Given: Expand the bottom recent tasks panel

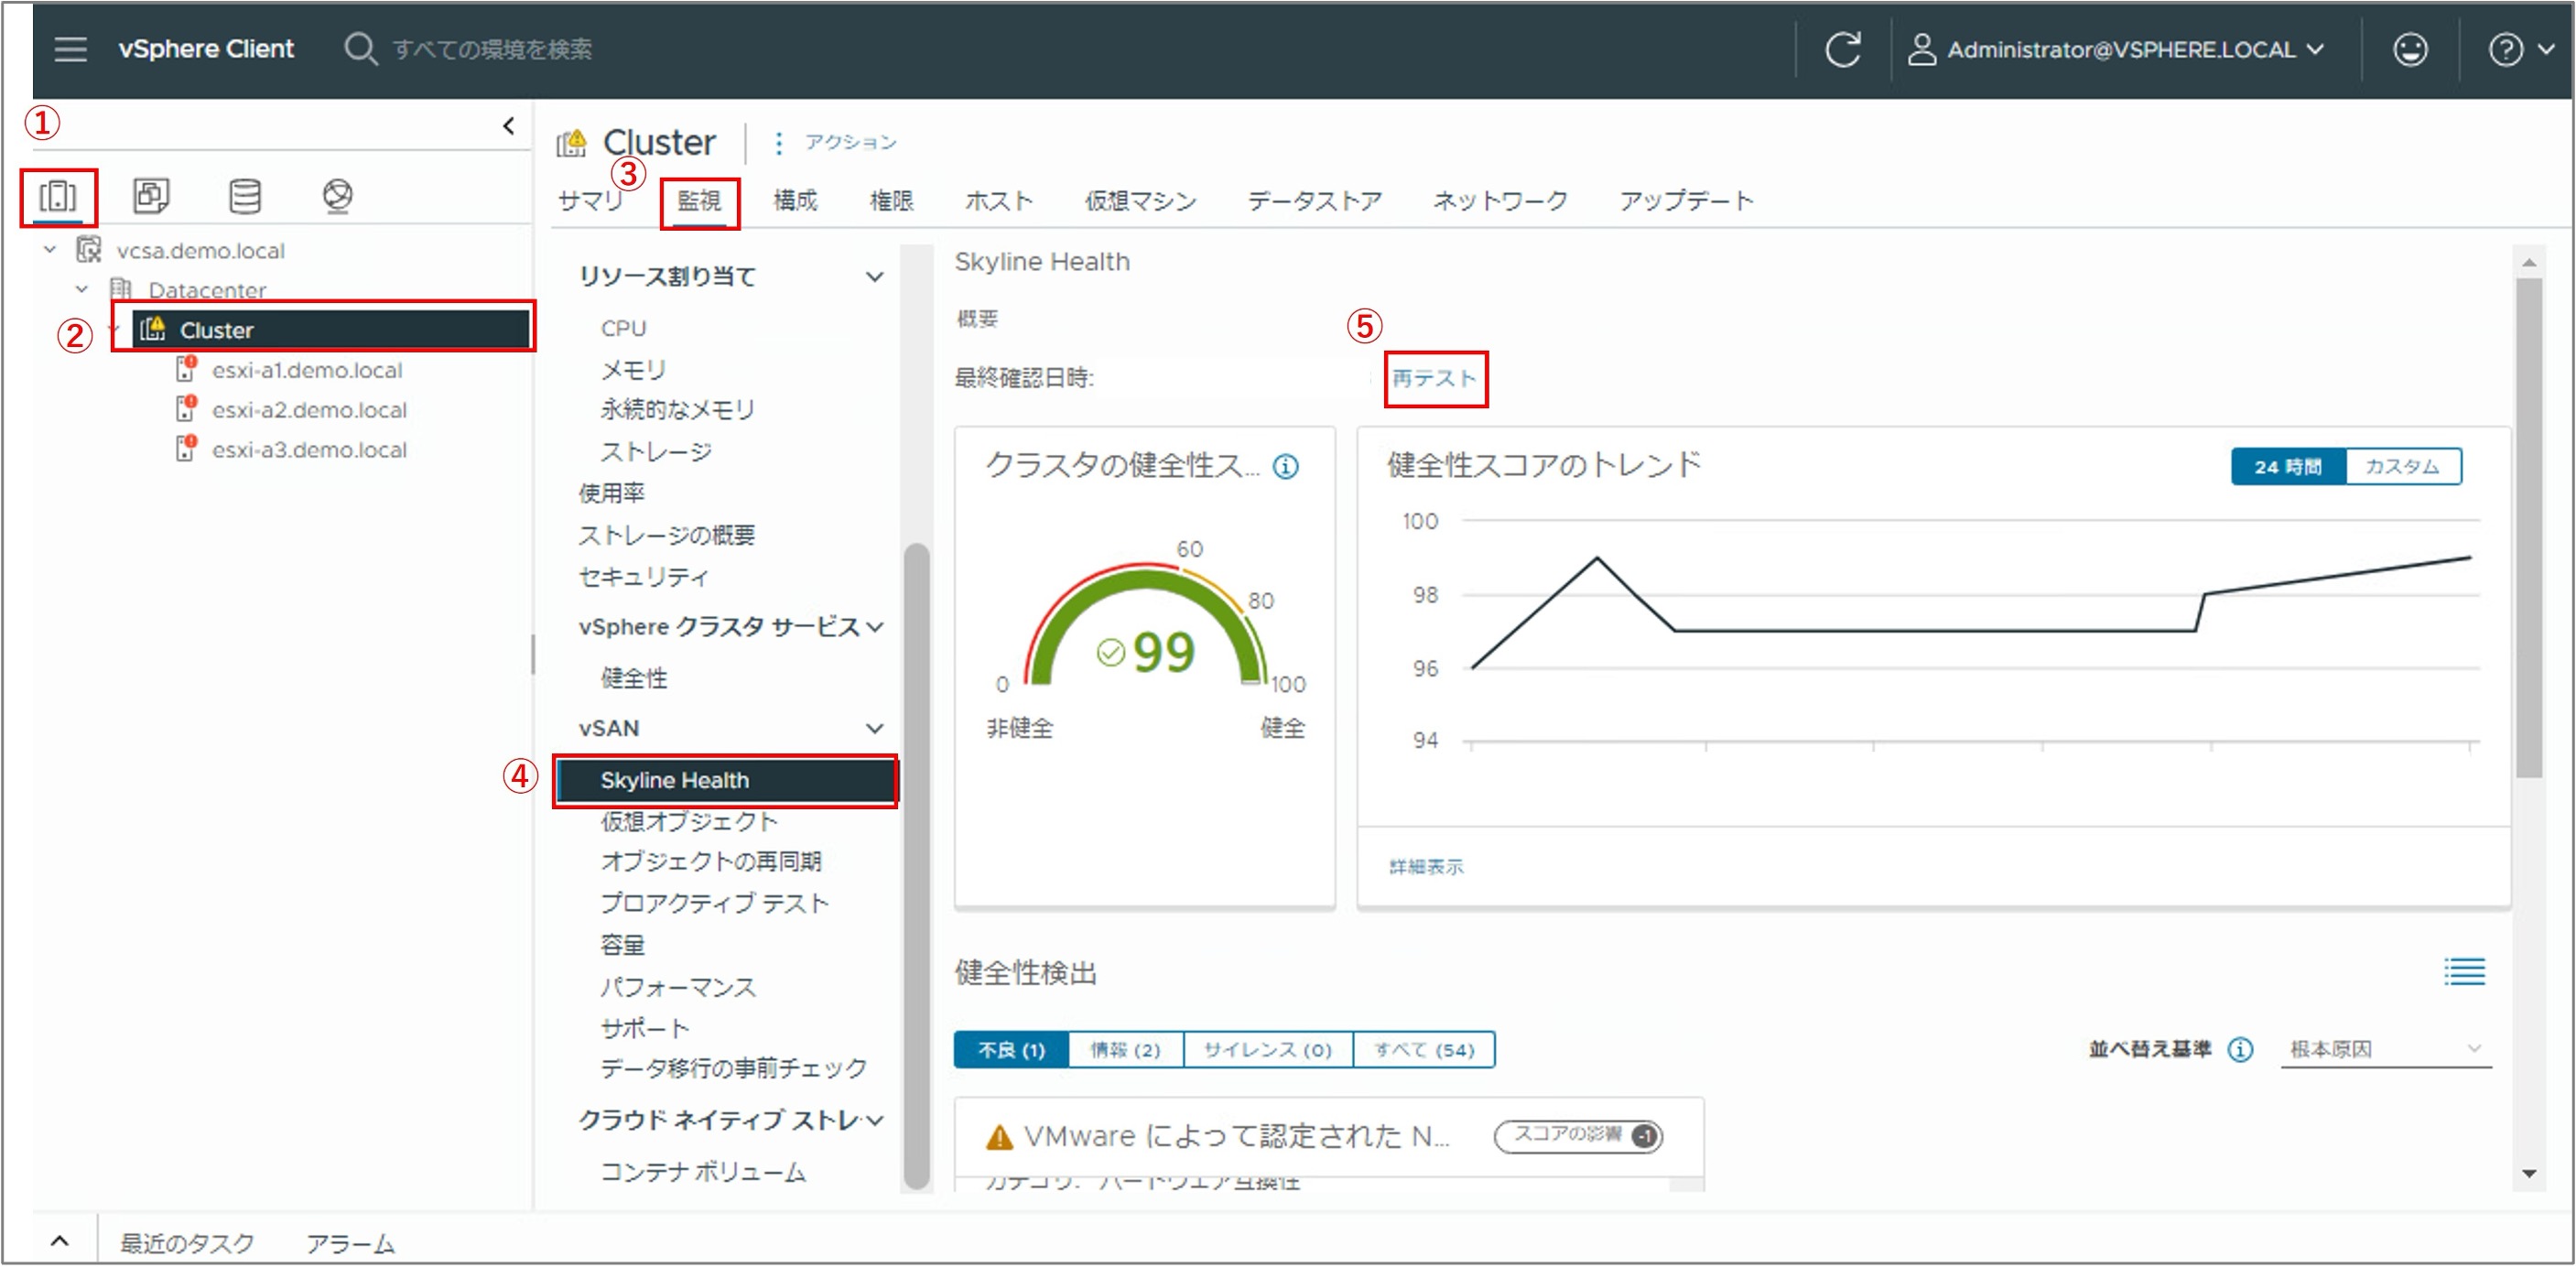Looking at the screenshot, I should [x=60, y=1241].
